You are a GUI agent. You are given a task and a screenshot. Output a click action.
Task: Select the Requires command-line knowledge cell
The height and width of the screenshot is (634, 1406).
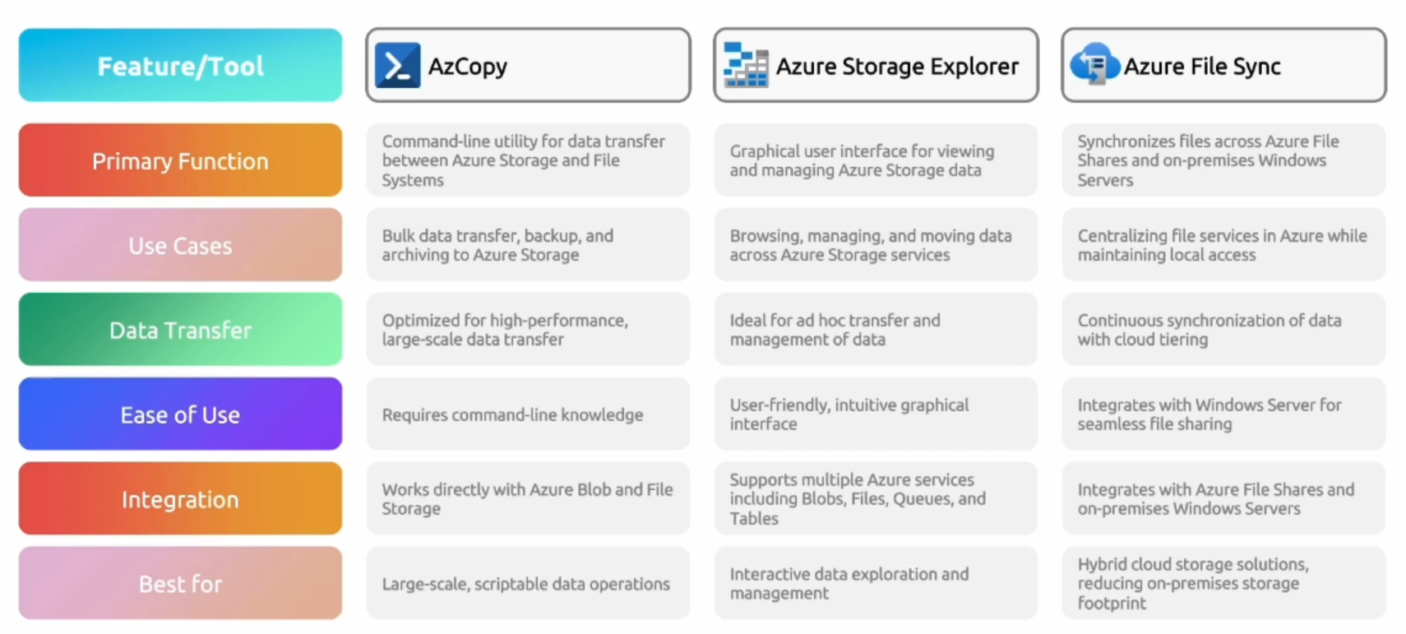click(x=528, y=414)
